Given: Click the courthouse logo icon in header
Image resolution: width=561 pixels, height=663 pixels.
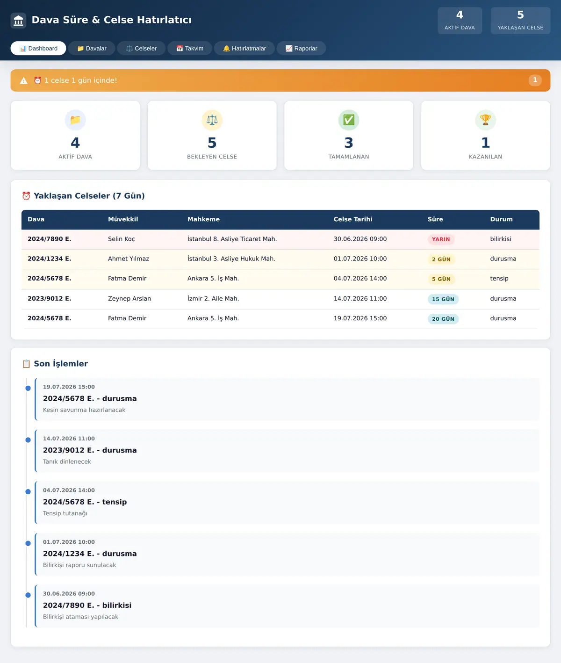Looking at the screenshot, I should click(18, 21).
